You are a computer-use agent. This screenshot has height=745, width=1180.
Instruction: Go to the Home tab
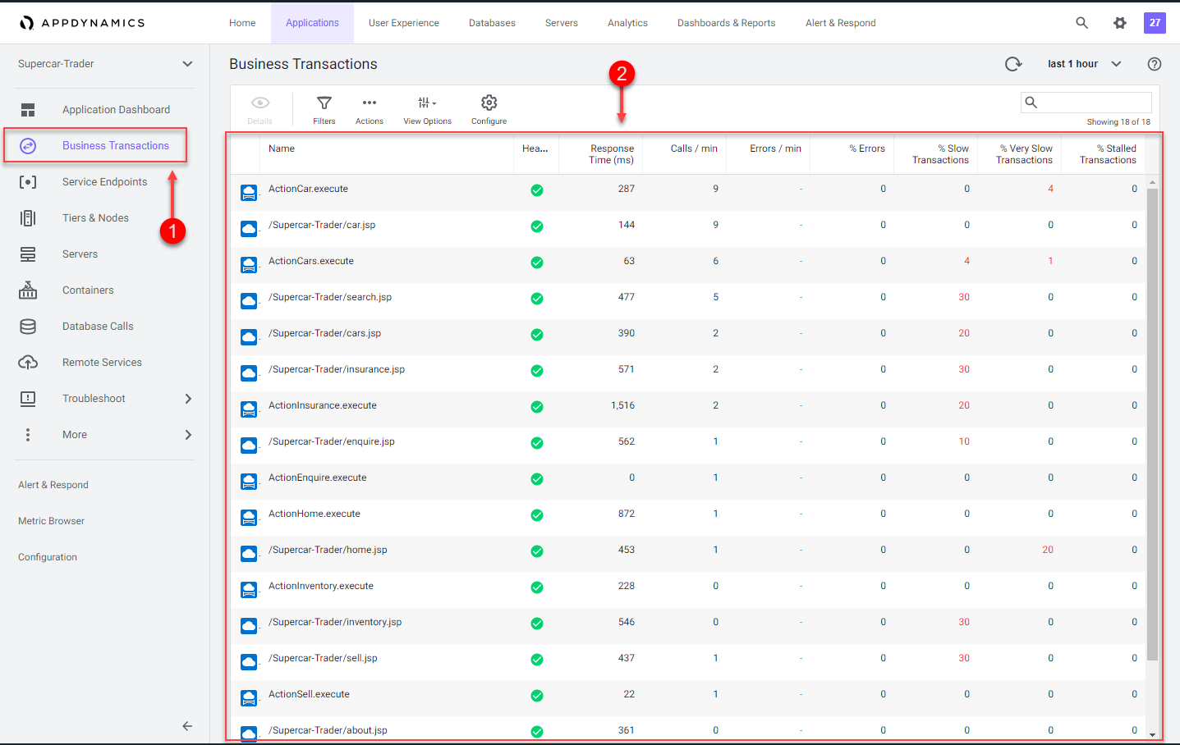point(242,23)
